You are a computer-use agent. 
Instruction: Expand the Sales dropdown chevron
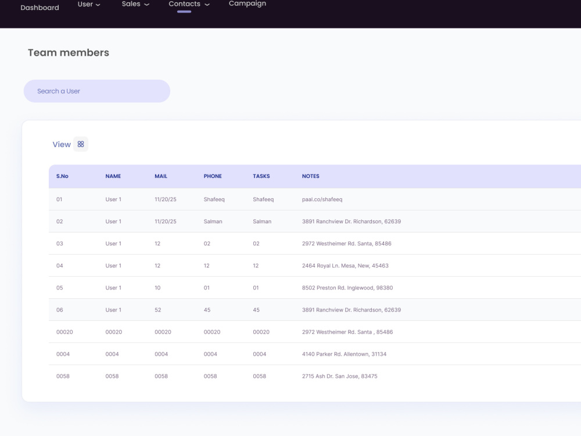146,5
